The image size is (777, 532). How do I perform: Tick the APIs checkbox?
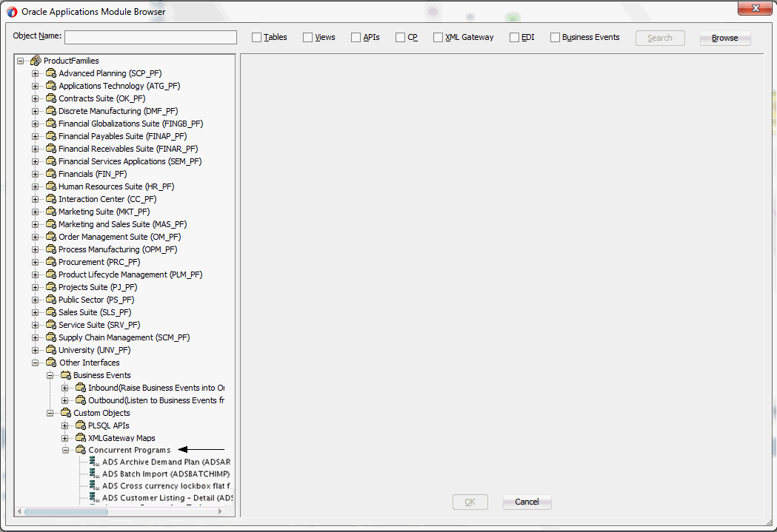(x=356, y=38)
